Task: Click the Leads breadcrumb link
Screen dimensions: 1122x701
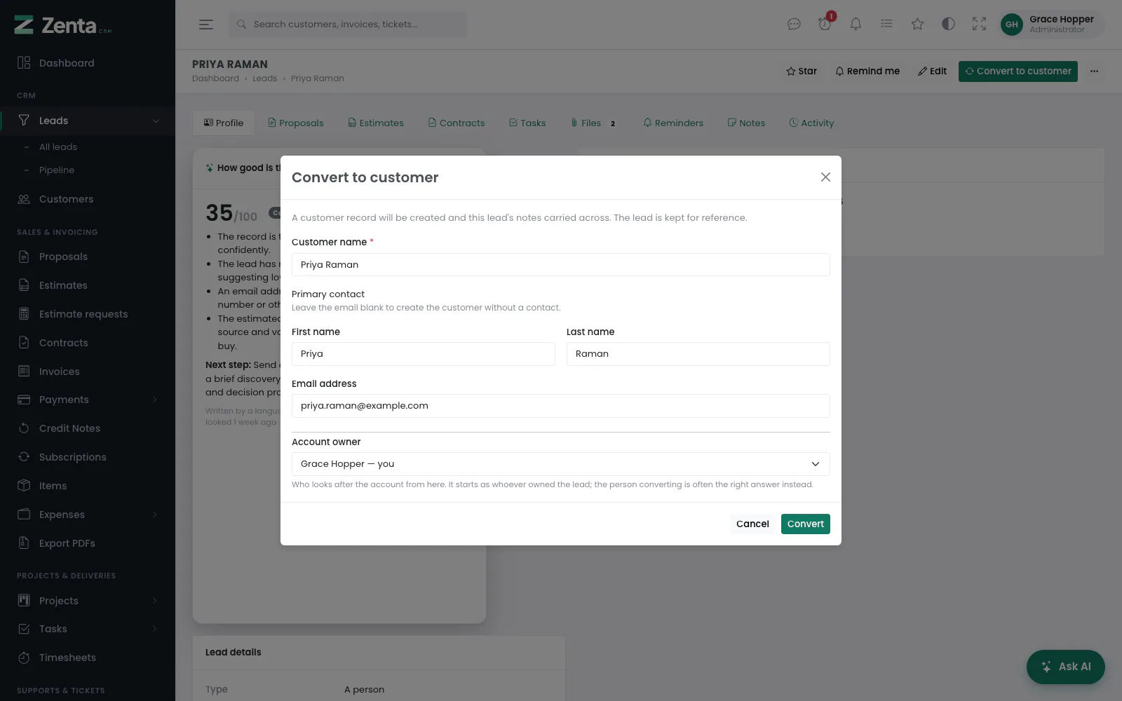Action: [x=264, y=79]
